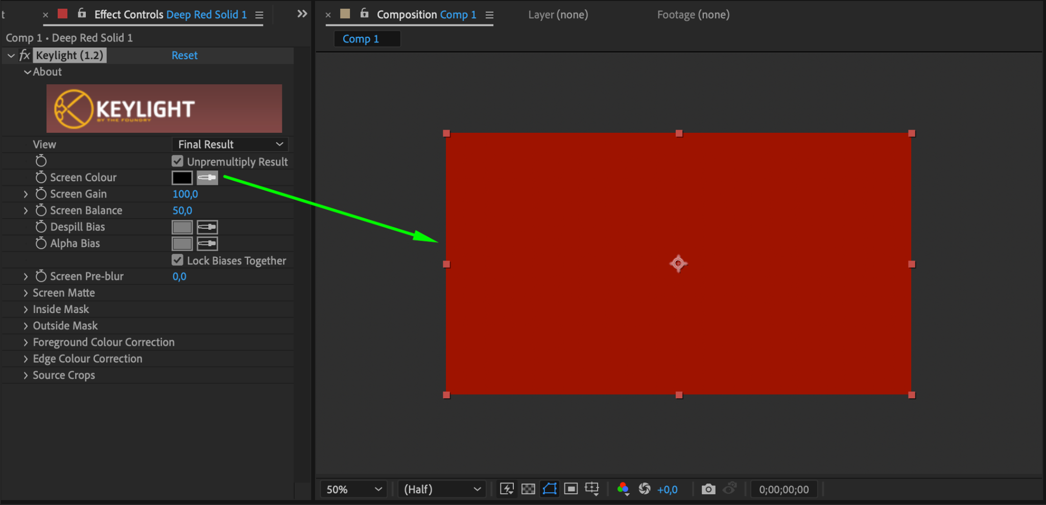The width and height of the screenshot is (1046, 505).
Task: Expand the Screen Gain property
Action: [26, 194]
